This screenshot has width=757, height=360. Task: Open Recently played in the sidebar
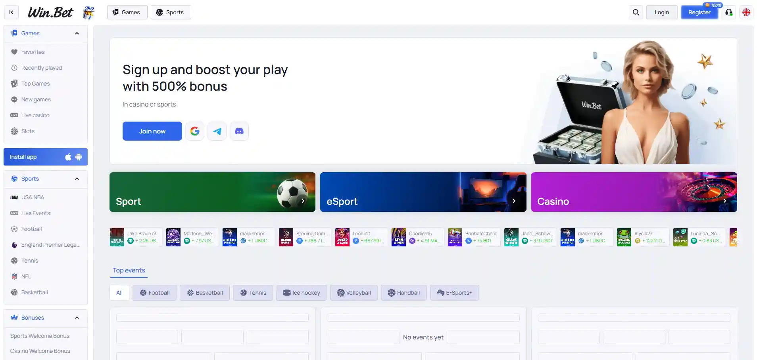pyautogui.click(x=46, y=68)
